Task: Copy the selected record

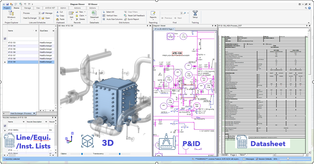Action: click(60, 16)
